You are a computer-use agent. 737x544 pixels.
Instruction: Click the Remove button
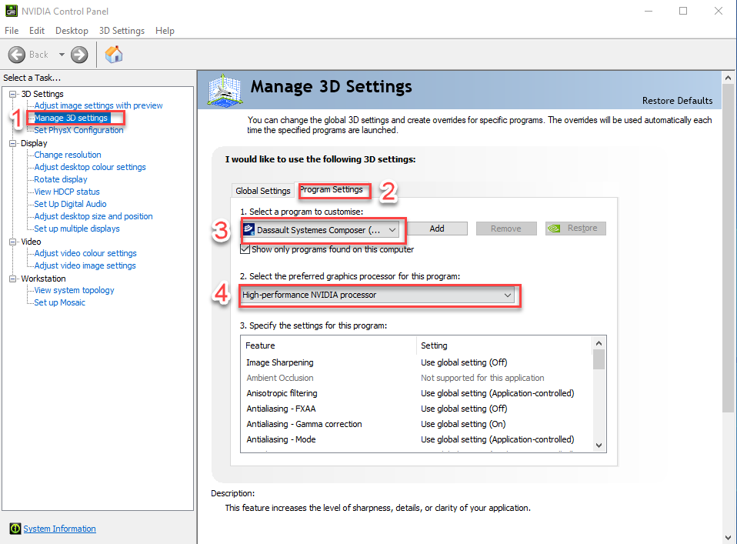pos(506,229)
